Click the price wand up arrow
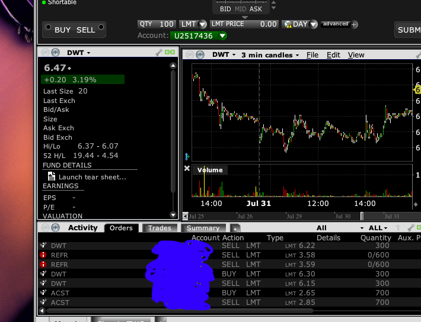The width and height of the screenshot is (421, 322). tap(273, 2)
